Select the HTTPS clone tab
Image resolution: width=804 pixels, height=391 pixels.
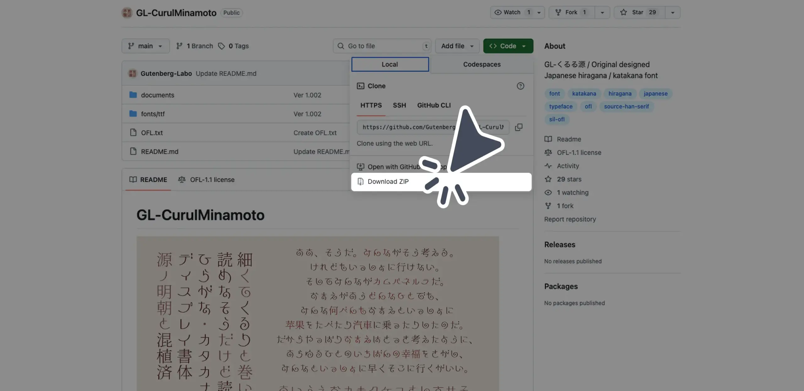coord(371,105)
